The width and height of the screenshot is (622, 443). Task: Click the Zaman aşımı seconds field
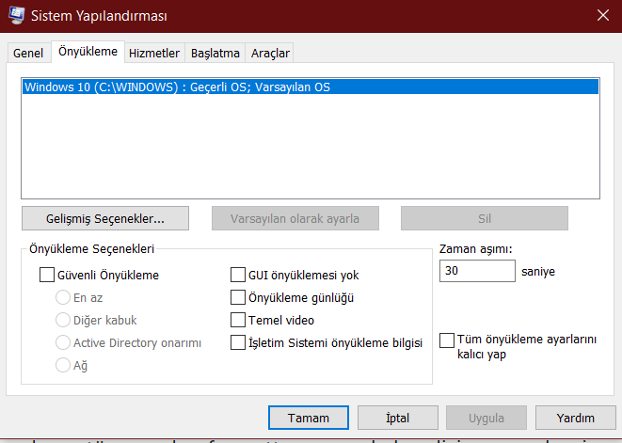(x=477, y=271)
